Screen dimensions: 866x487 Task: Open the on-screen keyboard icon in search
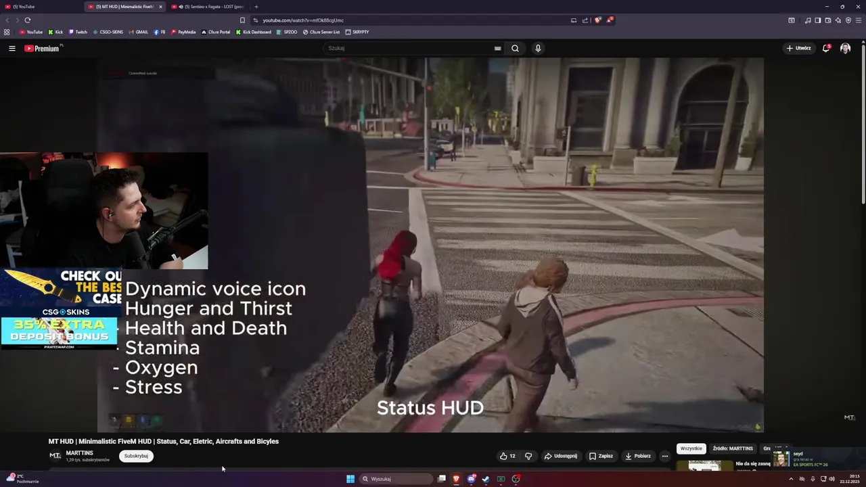coord(497,48)
